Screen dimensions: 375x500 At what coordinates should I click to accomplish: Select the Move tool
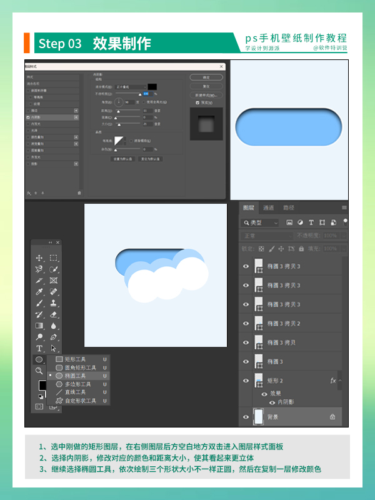click(39, 258)
